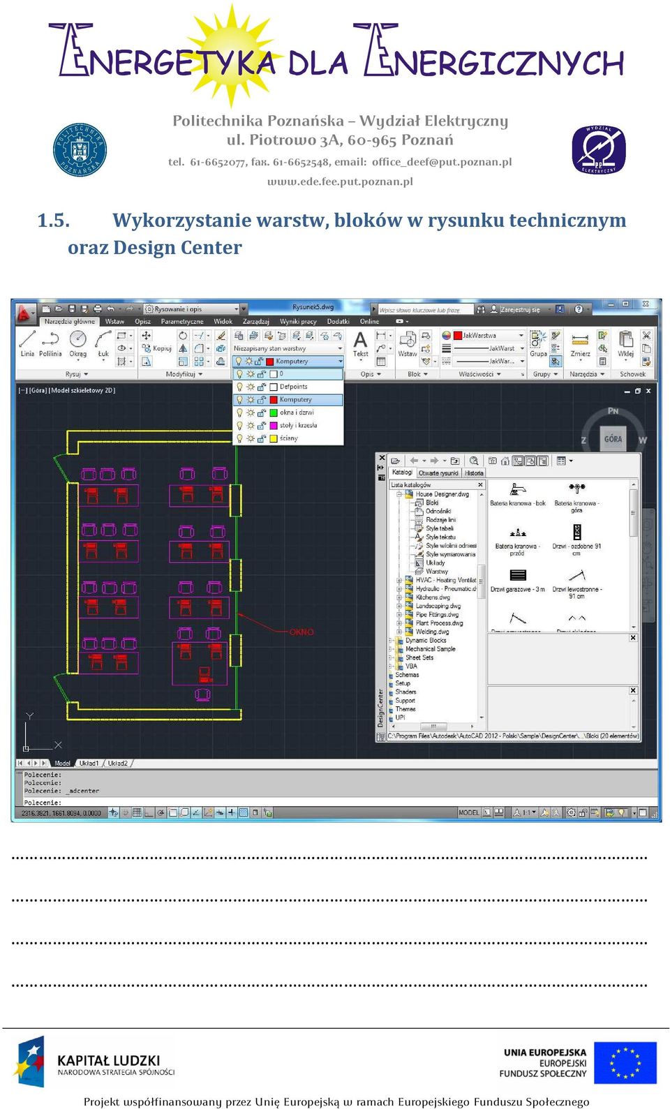
Task: Open the Otwarte rysunki tab
Action: 438,473
